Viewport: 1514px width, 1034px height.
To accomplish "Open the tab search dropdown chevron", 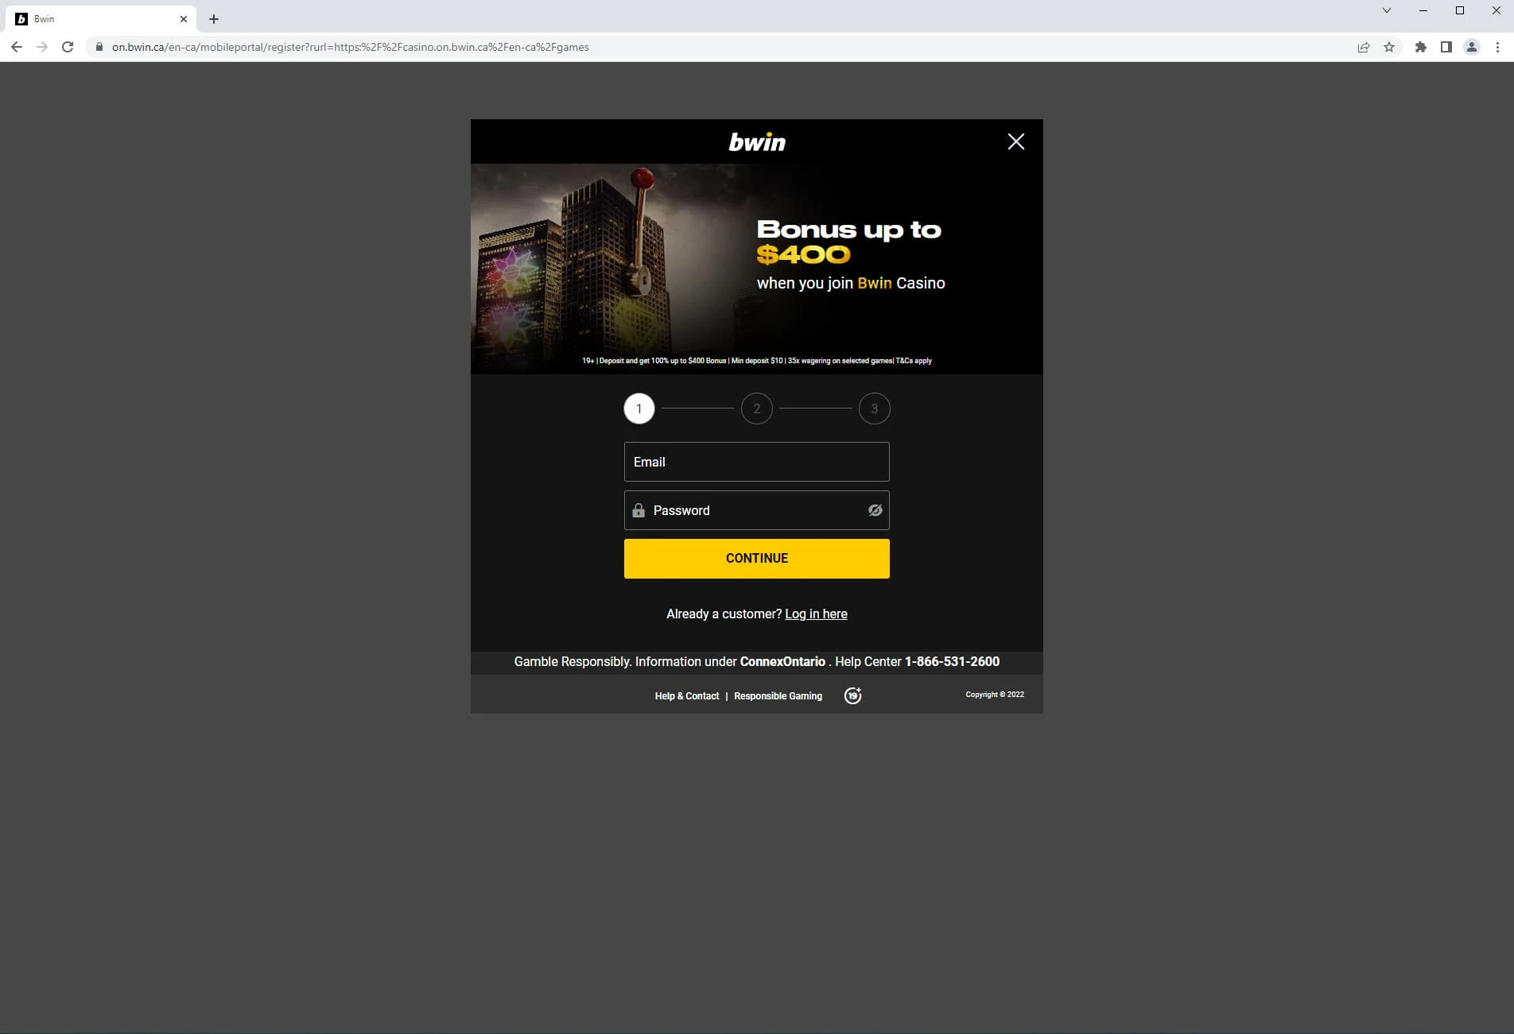I will click(1387, 10).
